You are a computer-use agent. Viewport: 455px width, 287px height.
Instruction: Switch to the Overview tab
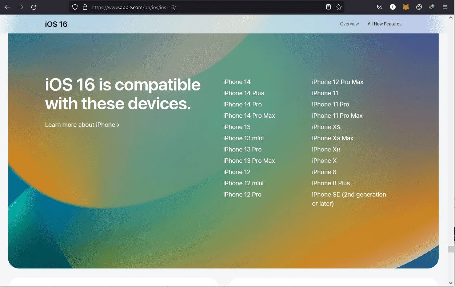(x=349, y=24)
